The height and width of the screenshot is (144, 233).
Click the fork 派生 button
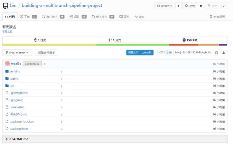(213, 6)
